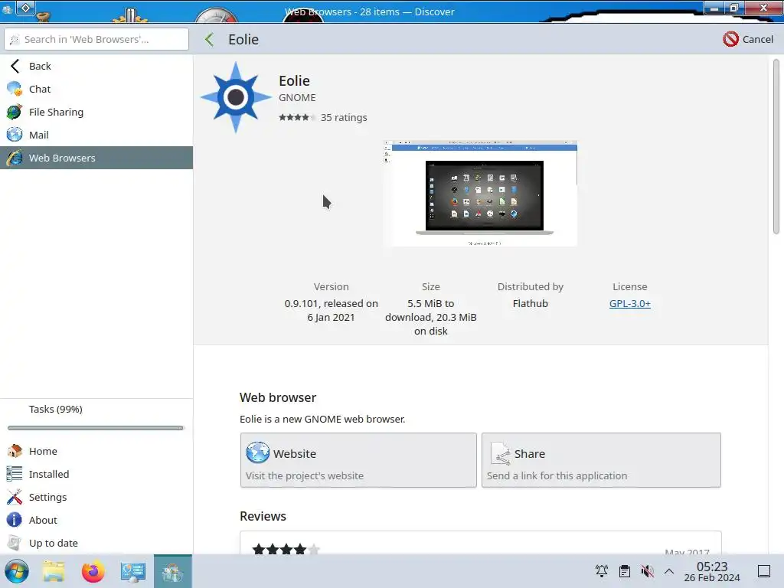The height and width of the screenshot is (588, 784).
Task: Open the Chat category
Action: tap(96, 89)
